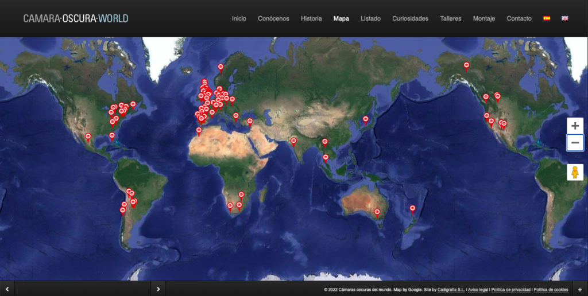Zoom in the map with plus button
This screenshot has height=296, width=588.
575,126
